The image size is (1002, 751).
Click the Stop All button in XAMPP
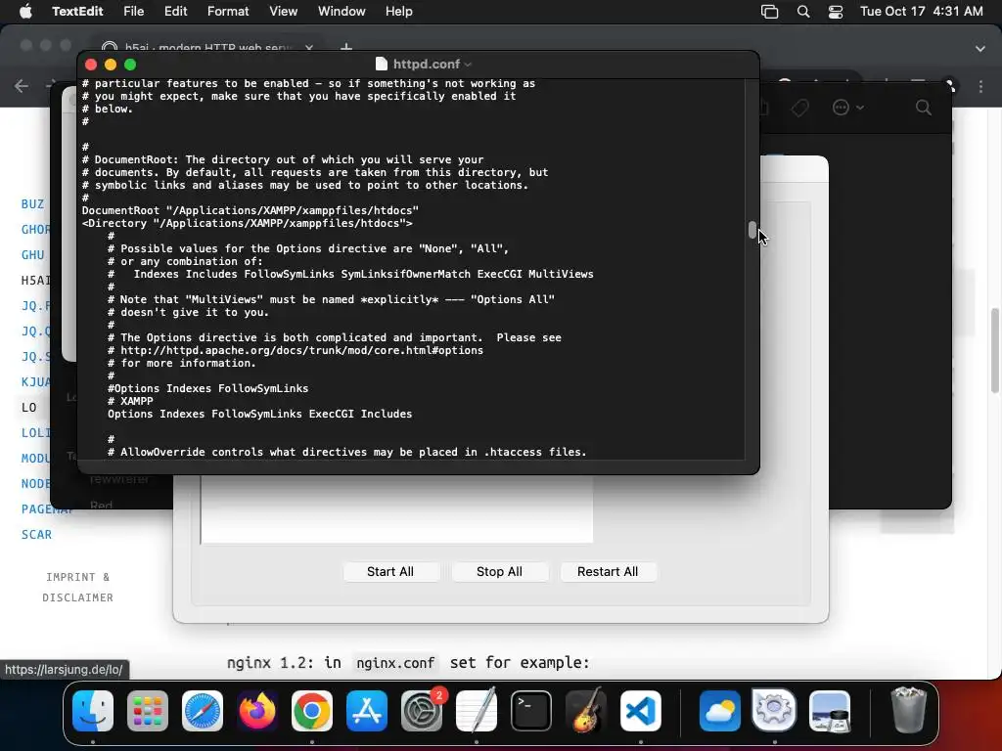click(499, 571)
